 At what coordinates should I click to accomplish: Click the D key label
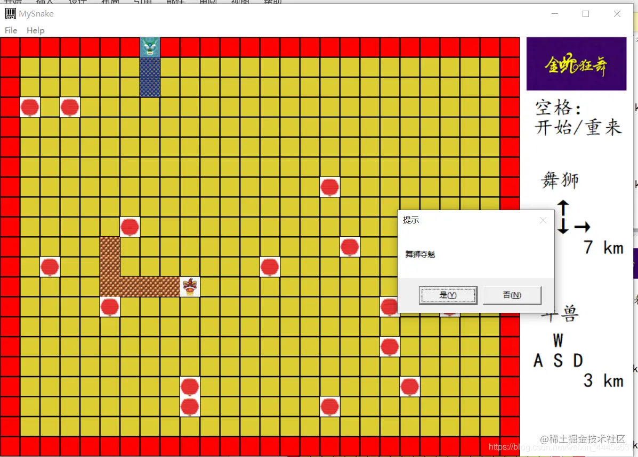(578, 360)
